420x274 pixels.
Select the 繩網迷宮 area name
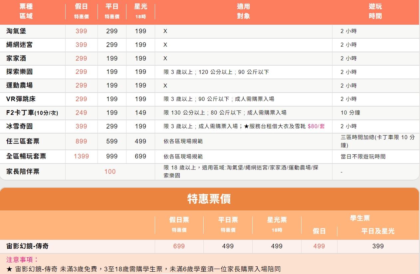(19, 45)
